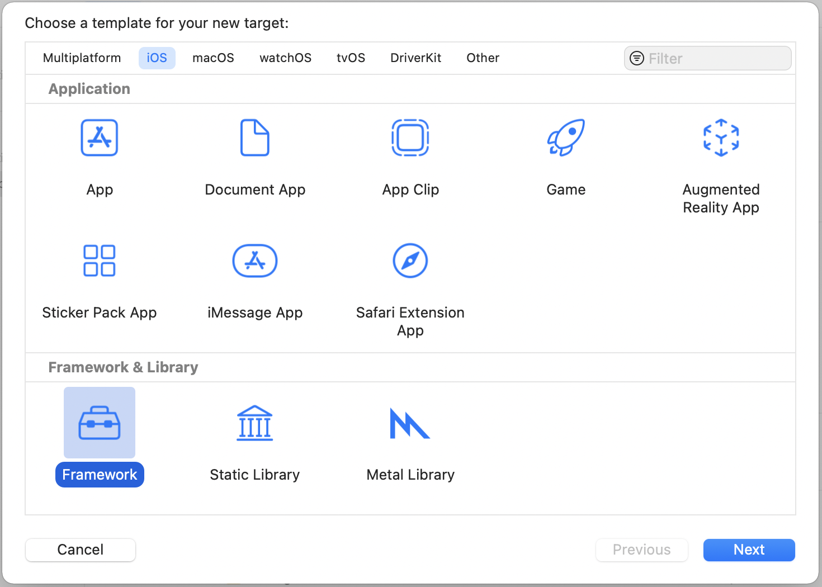Open the macOS platform tab
The height and width of the screenshot is (587, 822).
[213, 58]
